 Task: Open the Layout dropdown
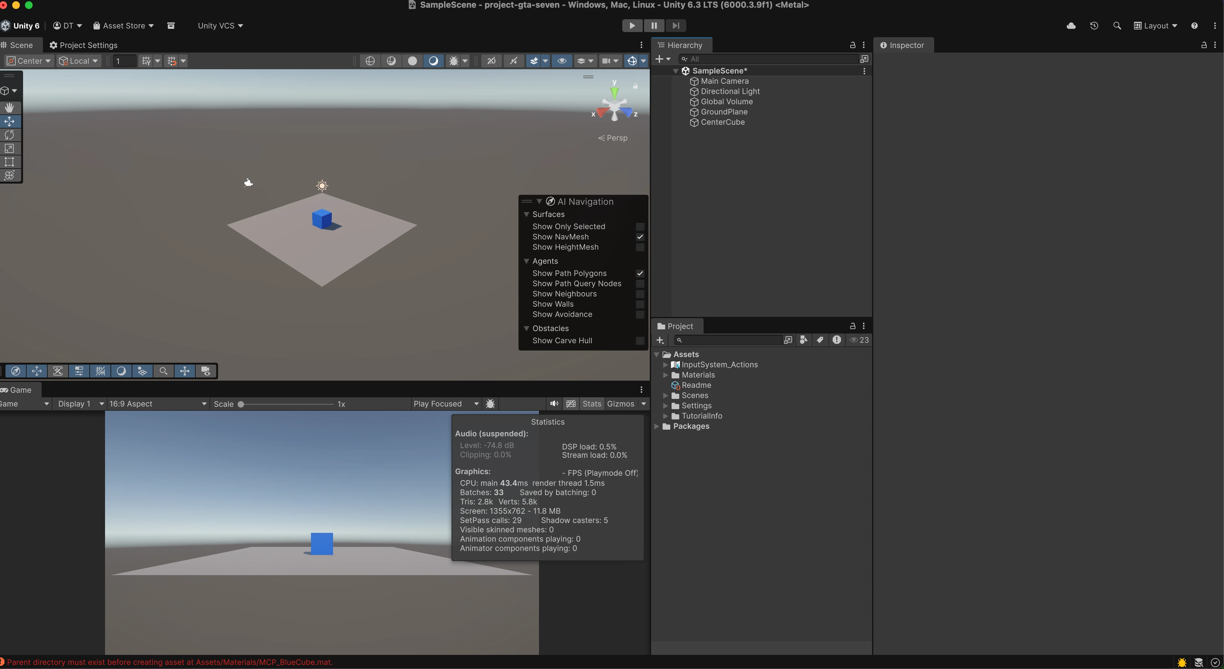pyautogui.click(x=1155, y=26)
